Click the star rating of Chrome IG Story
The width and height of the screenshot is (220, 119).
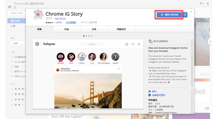coord(50,23)
